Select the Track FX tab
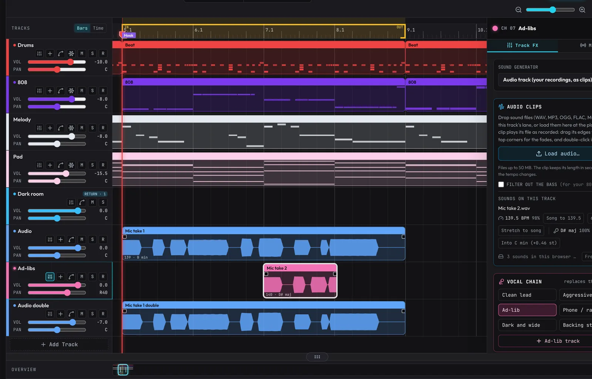 [522, 46]
